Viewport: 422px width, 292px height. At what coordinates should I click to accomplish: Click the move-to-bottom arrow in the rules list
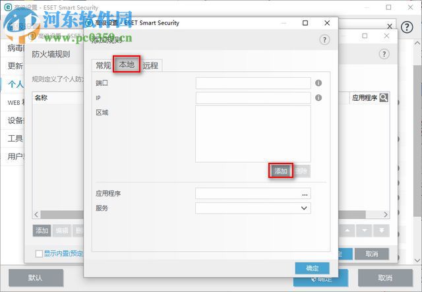(380, 231)
